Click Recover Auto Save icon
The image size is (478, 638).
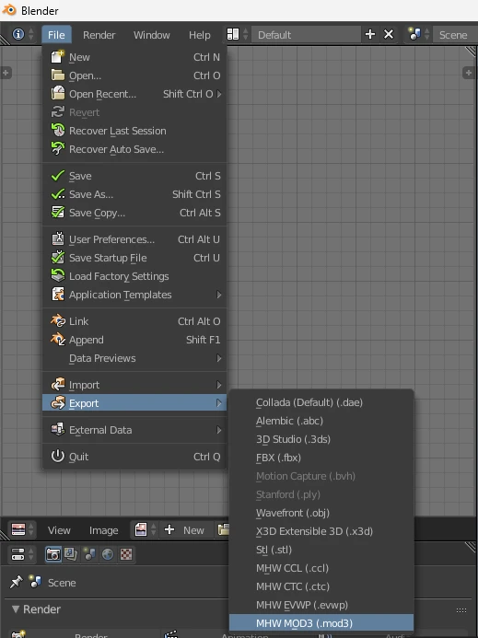point(57,149)
